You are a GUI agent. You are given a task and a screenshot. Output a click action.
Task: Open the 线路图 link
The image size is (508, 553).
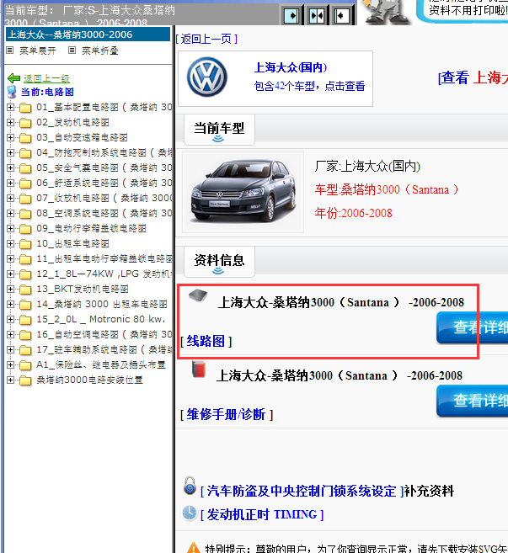click(206, 341)
